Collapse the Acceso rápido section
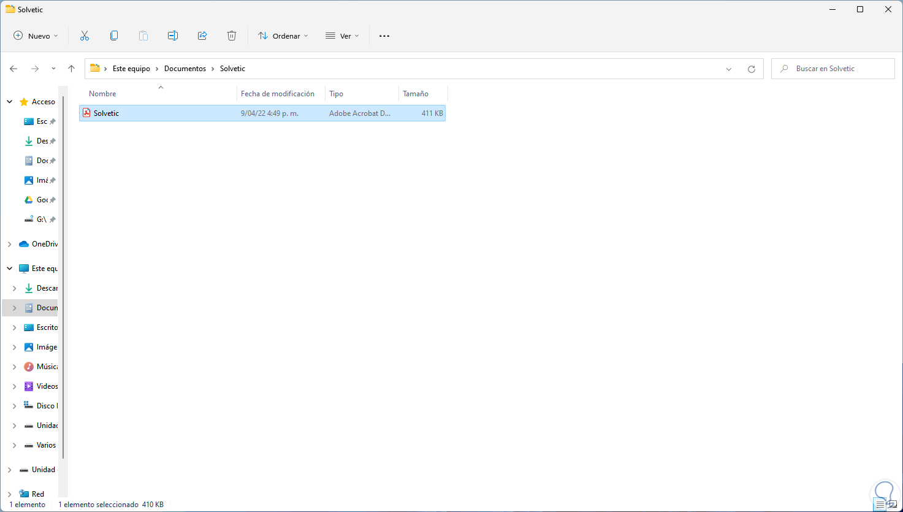Image resolution: width=903 pixels, height=512 pixels. 9,102
